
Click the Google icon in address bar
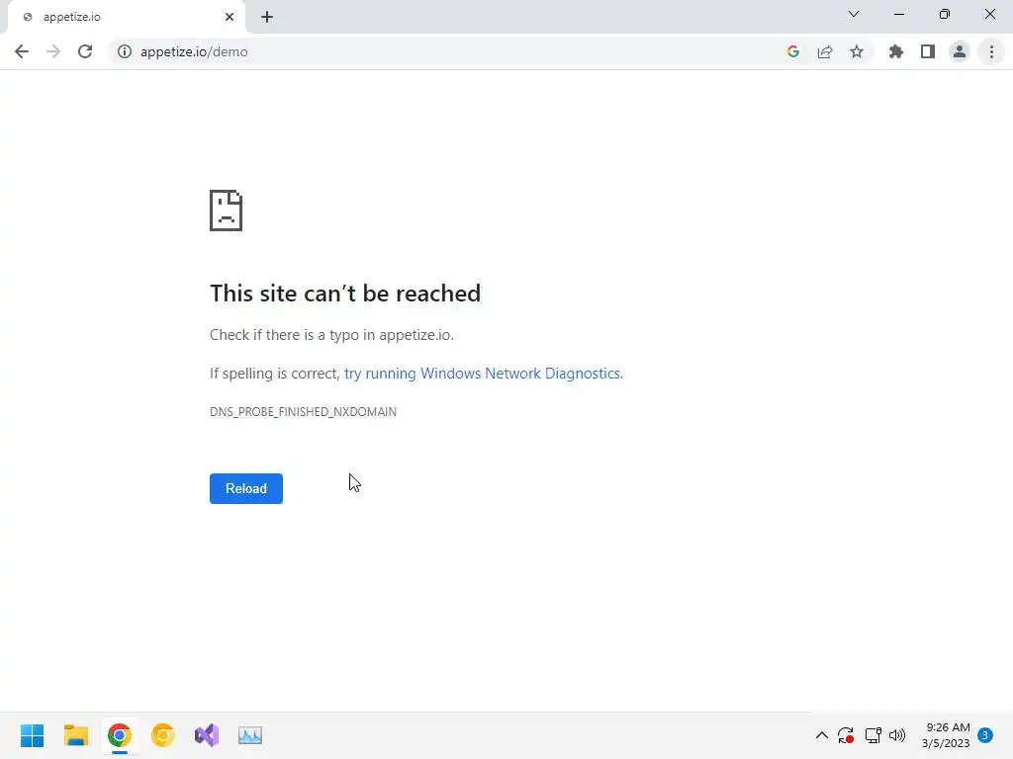tap(793, 51)
